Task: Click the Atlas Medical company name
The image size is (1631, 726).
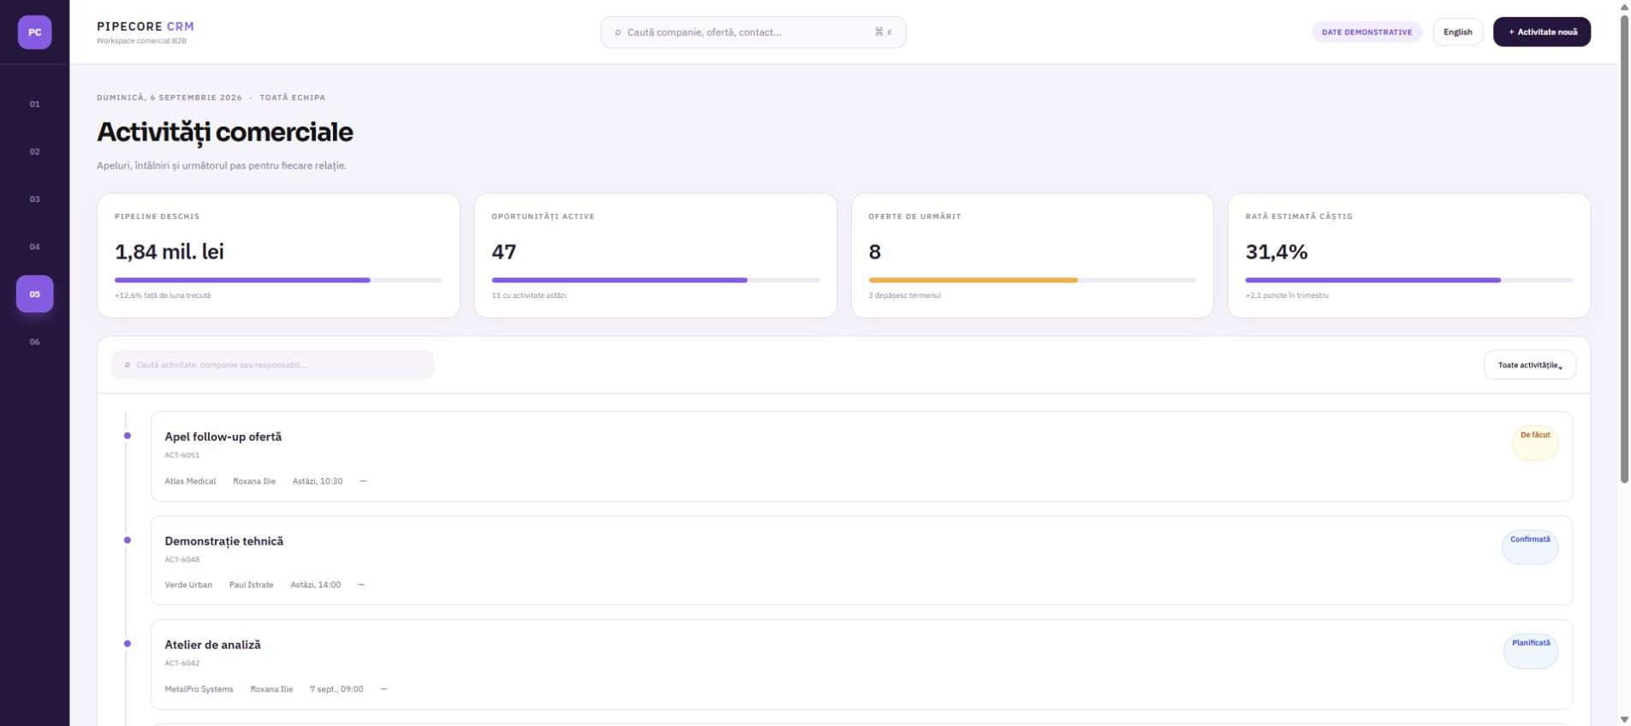Action: pyautogui.click(x=190, y=481)
